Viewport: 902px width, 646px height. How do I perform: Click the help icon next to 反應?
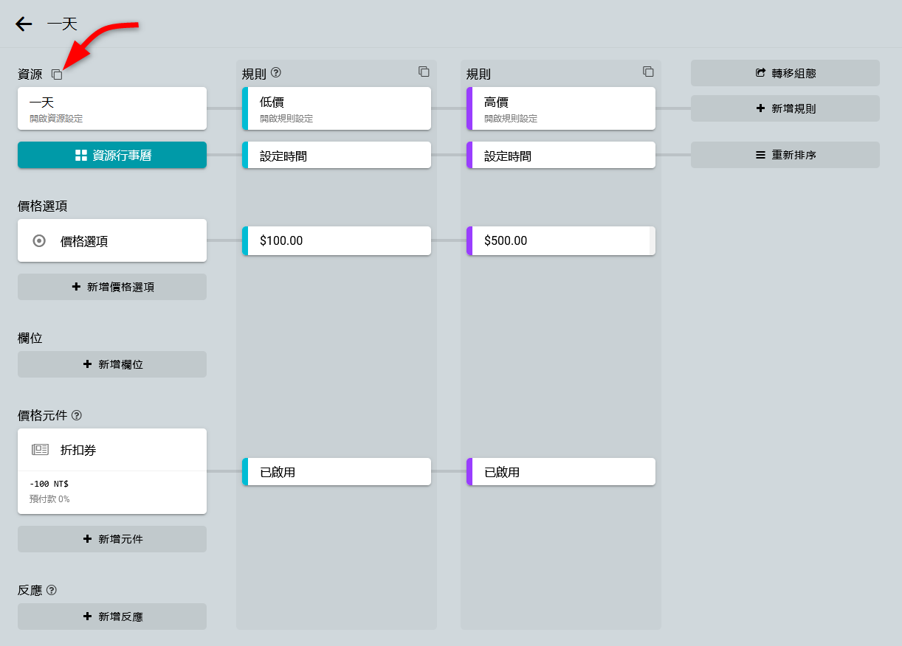(x=52, y=590)
